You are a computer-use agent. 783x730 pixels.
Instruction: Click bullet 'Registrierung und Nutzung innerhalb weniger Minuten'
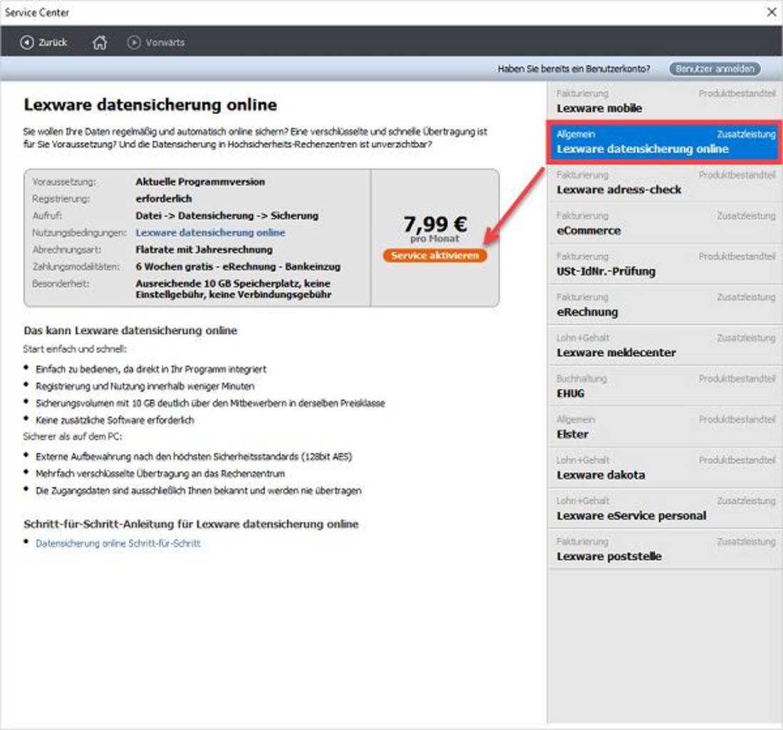[145, 386]
